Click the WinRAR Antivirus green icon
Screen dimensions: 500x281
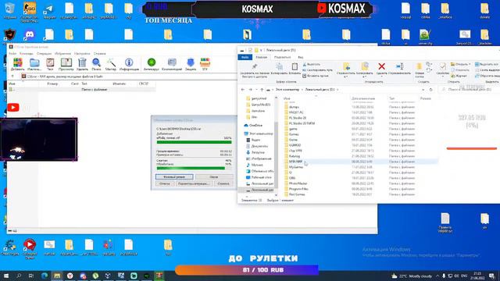coord(152,62)
